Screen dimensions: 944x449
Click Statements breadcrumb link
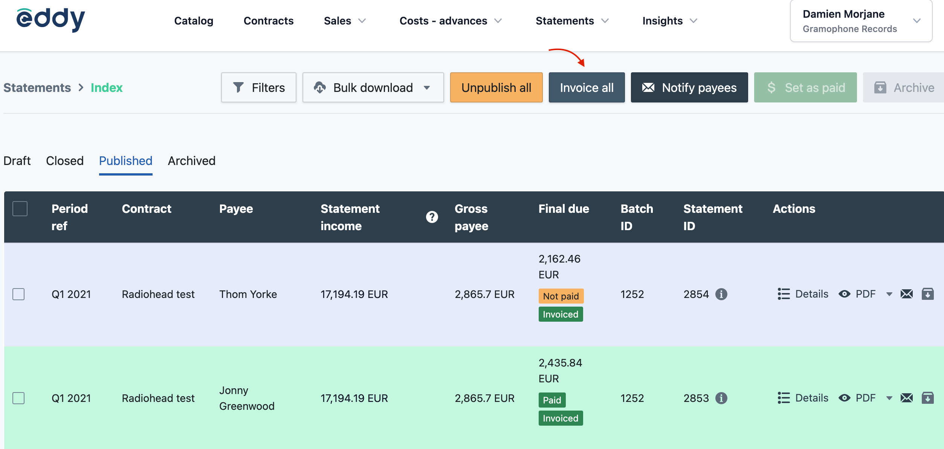(x=37, y=87)
